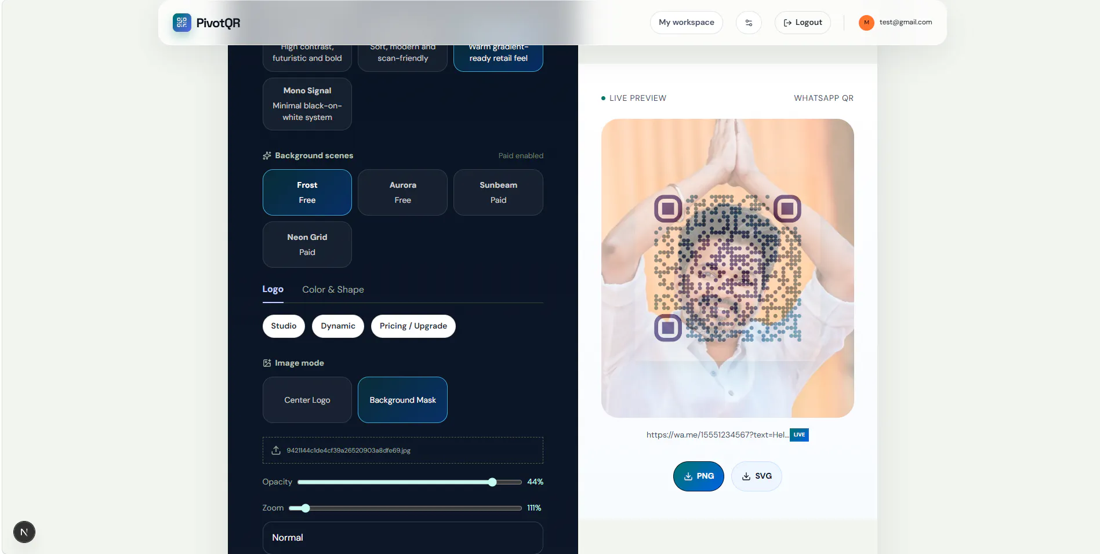Click the 'WHATSAPP QR' label
This screenshot has width=1100, height=554.
824,99
